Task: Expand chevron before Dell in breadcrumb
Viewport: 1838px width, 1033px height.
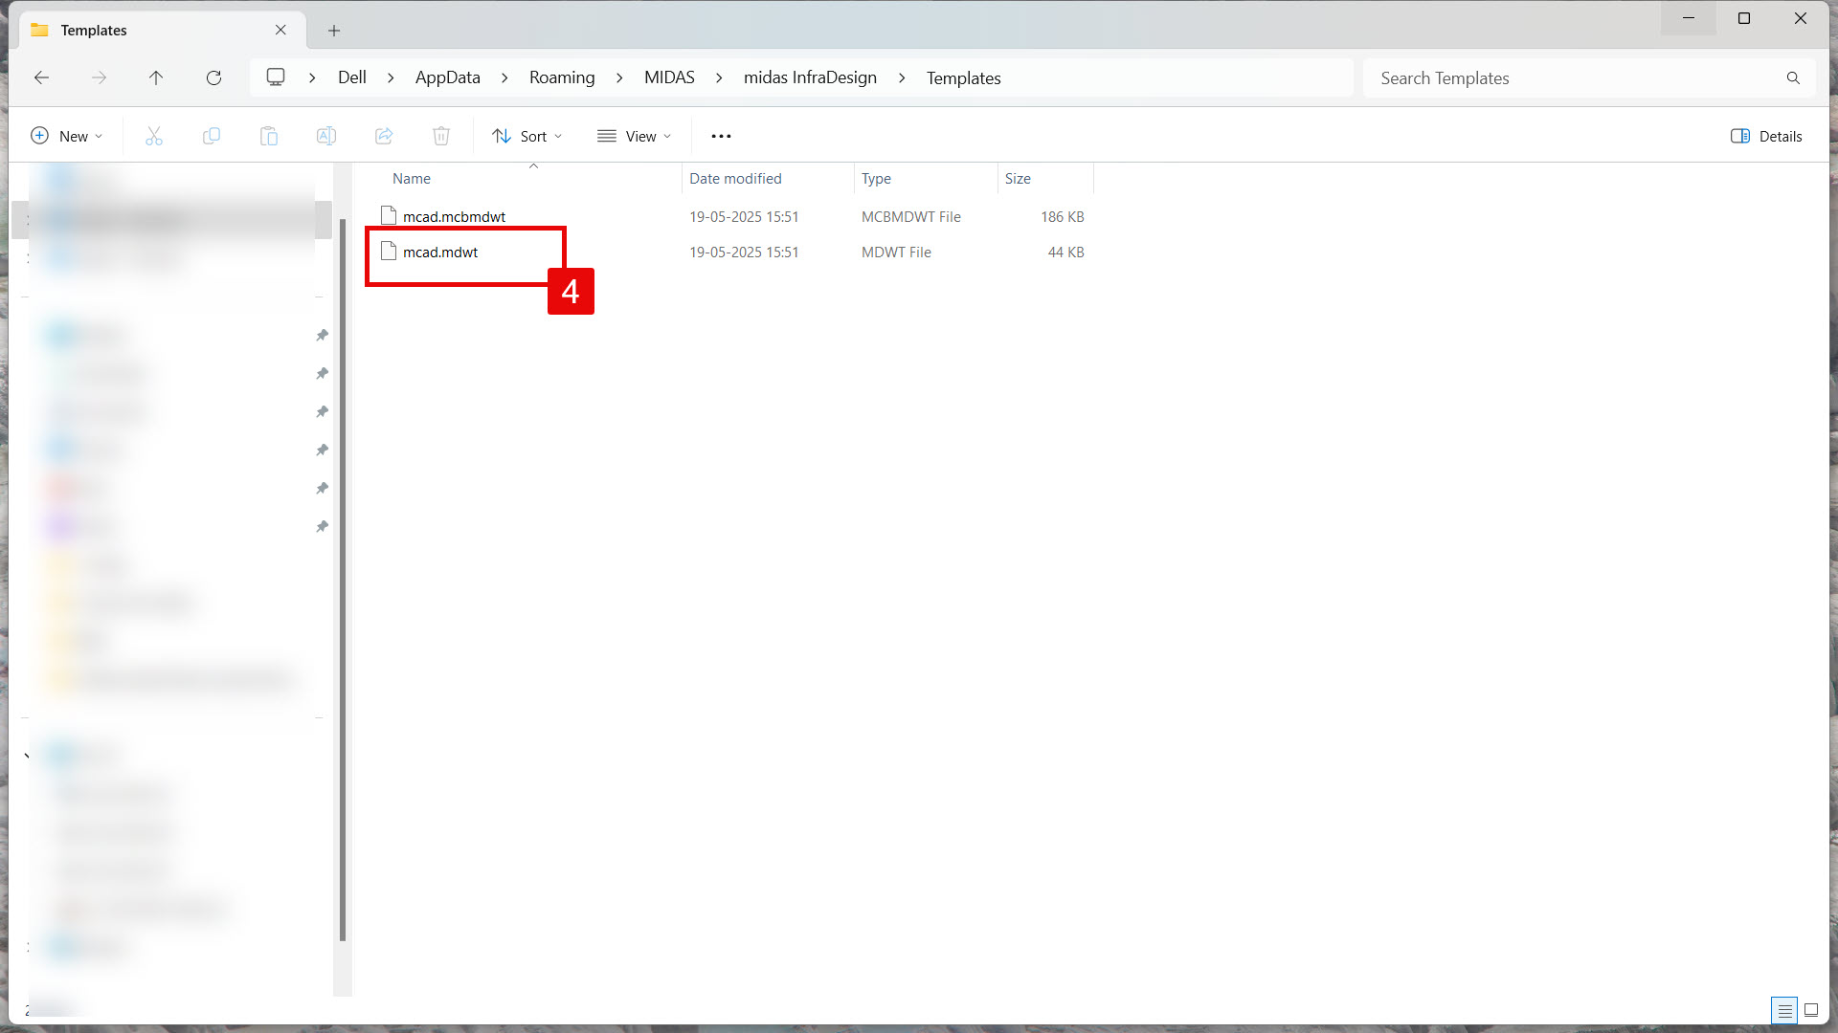Action: click(312, 77)
